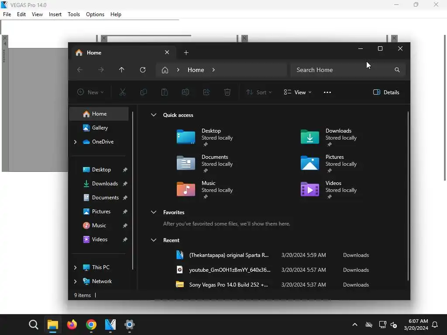Click the taskbar Search magnifier
447x335 pixels.
[33, 325]
